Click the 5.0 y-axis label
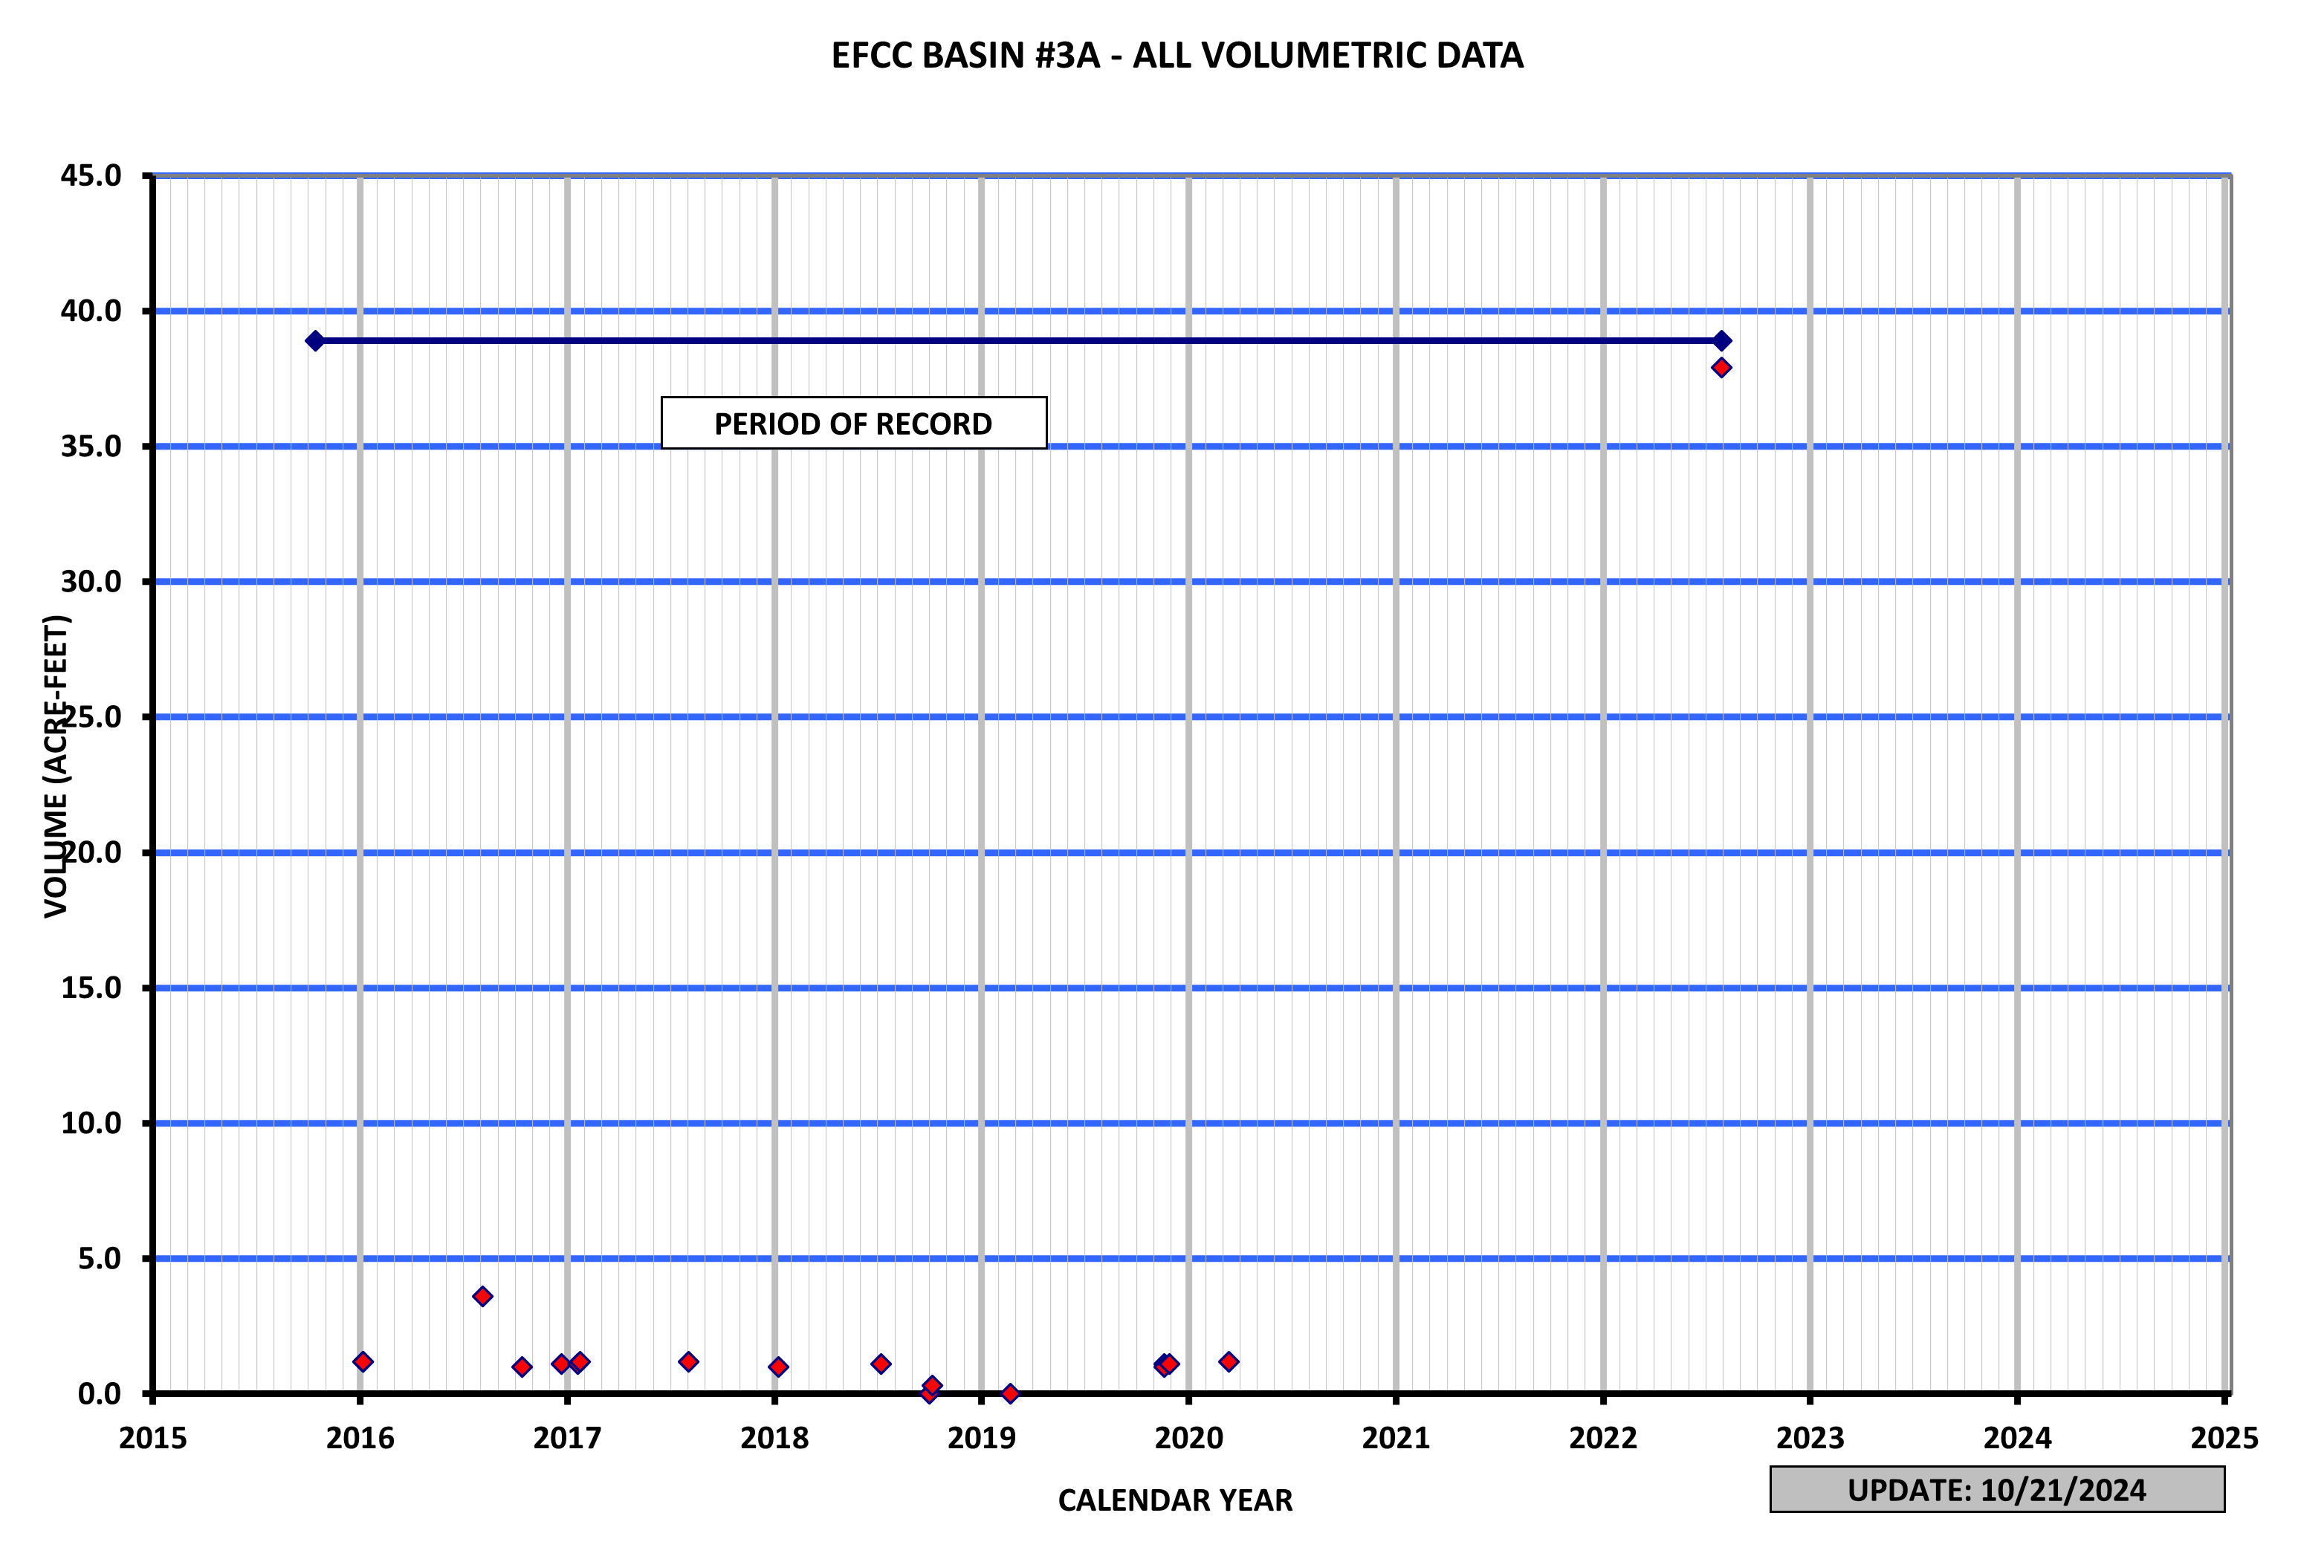 [x=99, y=1259]
